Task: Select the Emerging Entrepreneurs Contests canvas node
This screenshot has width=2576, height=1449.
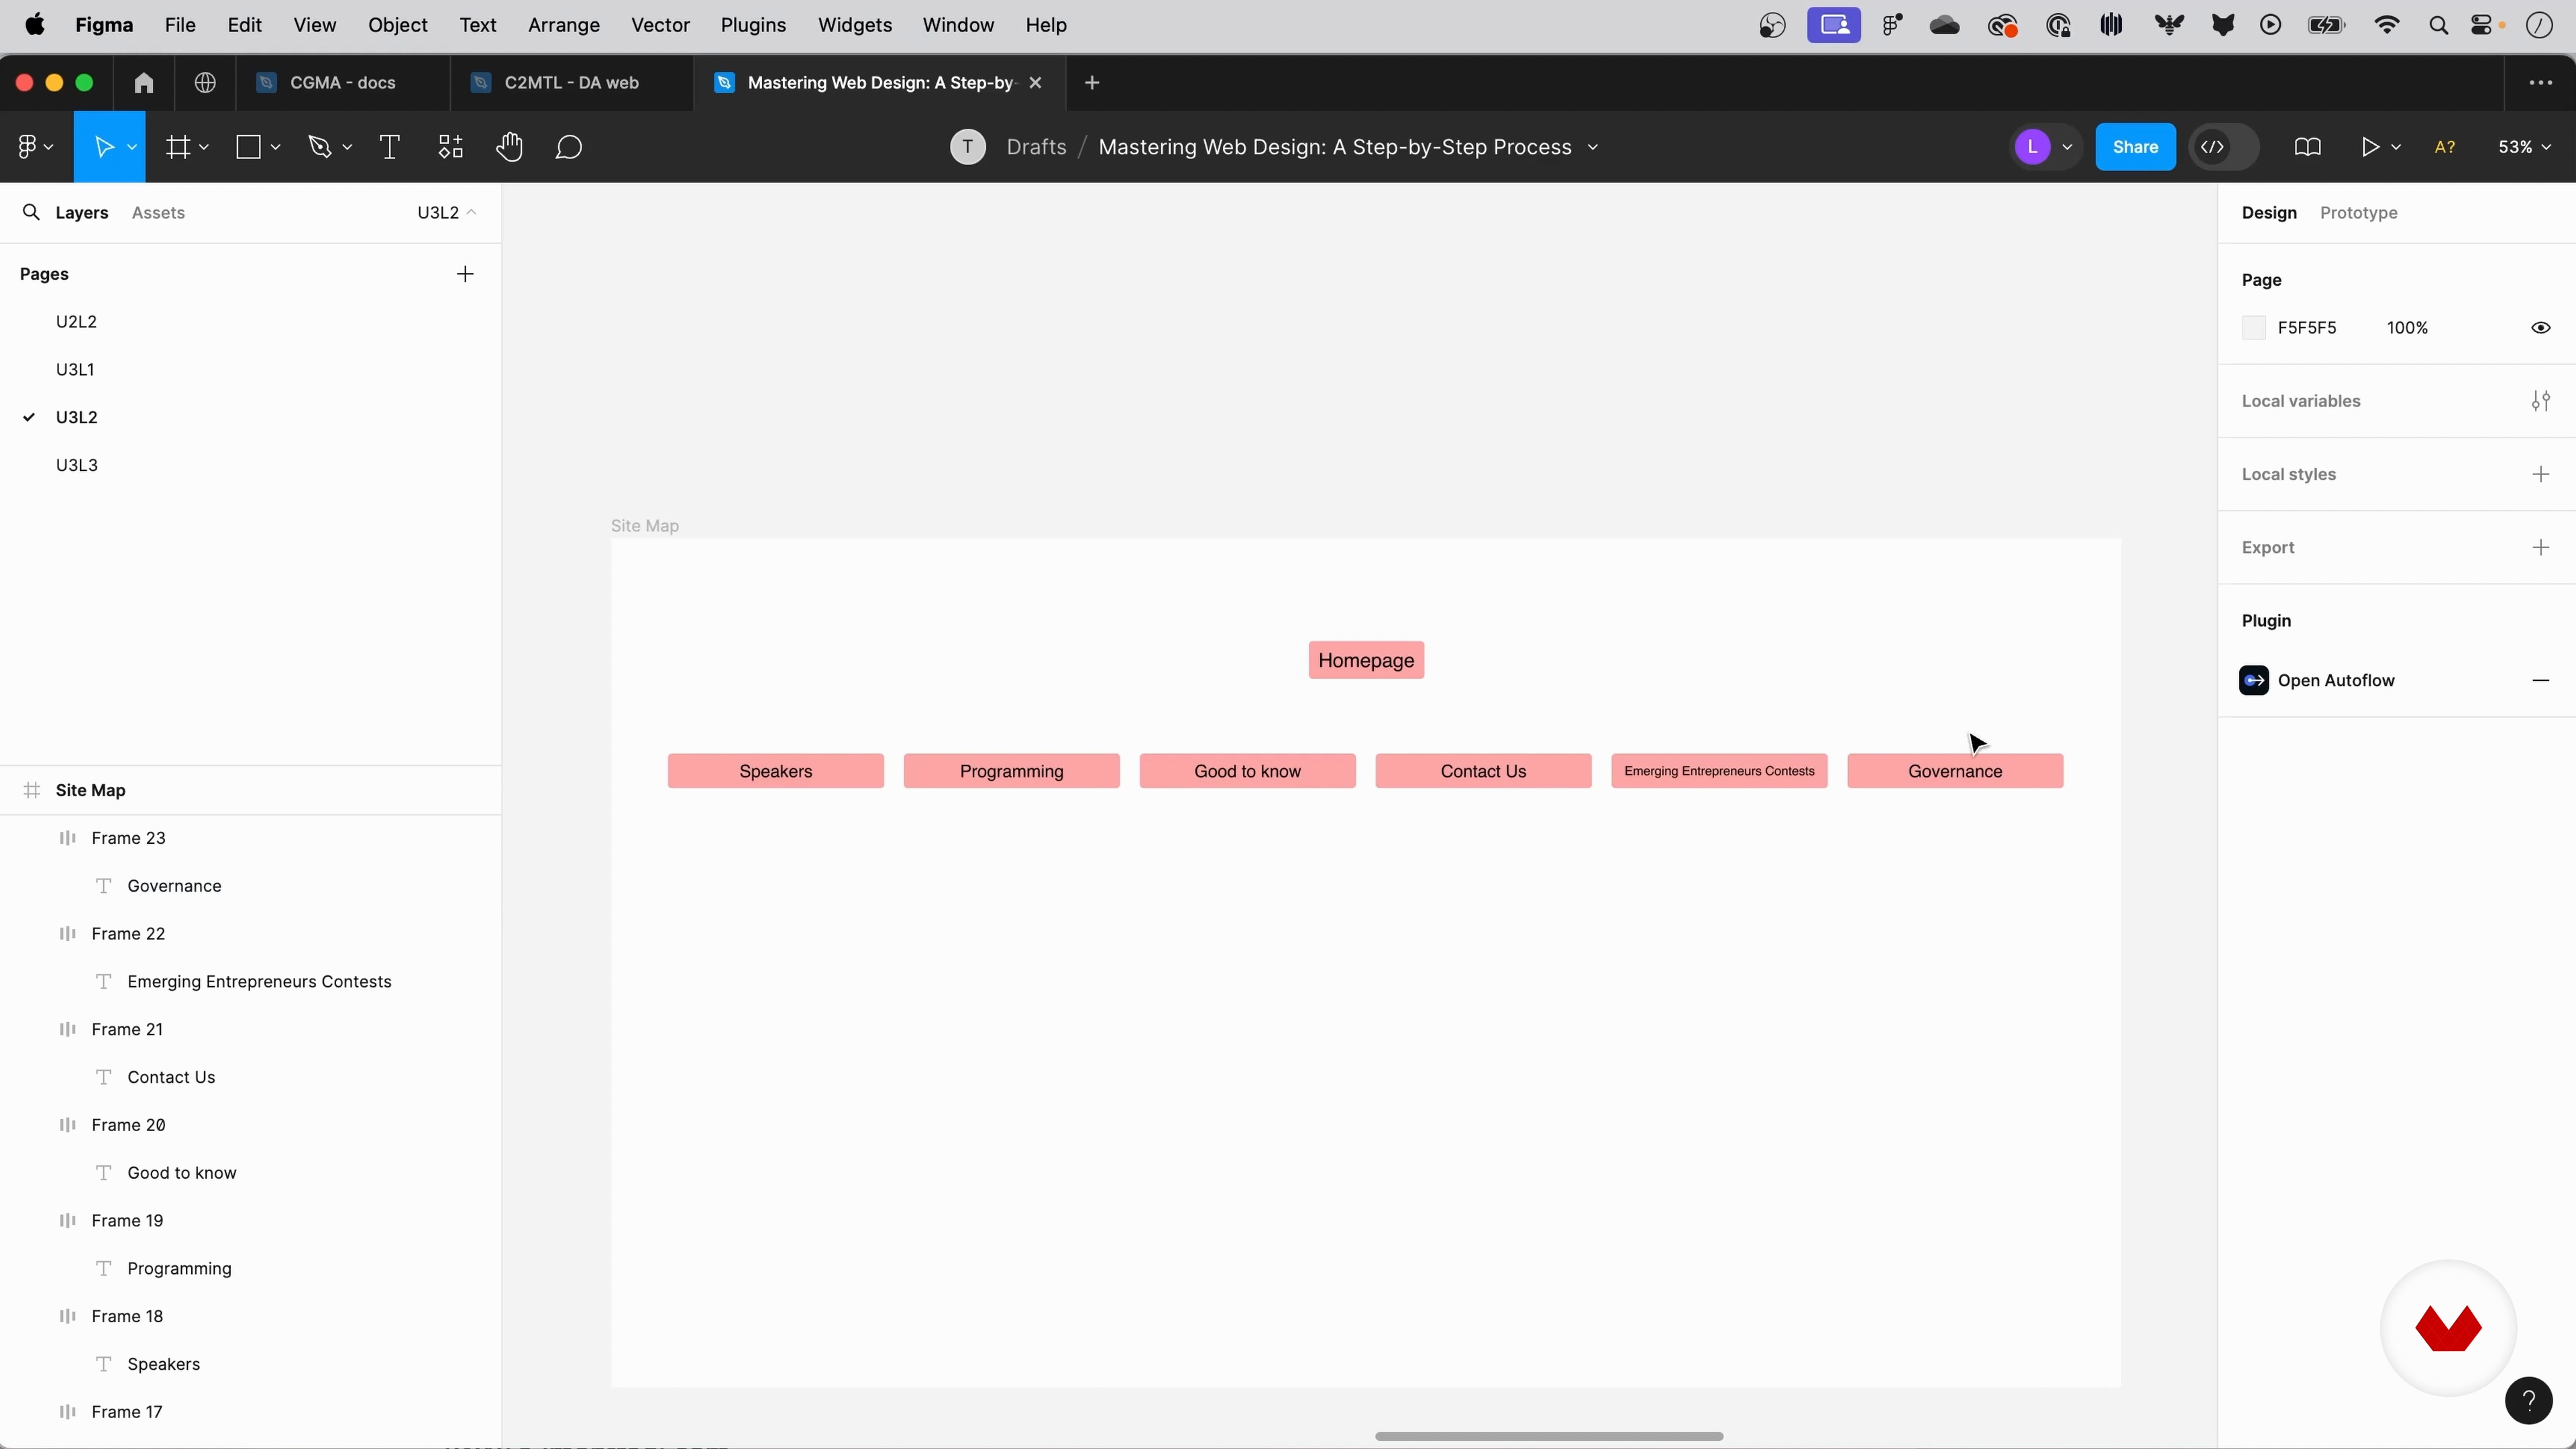Action: 1719,771
